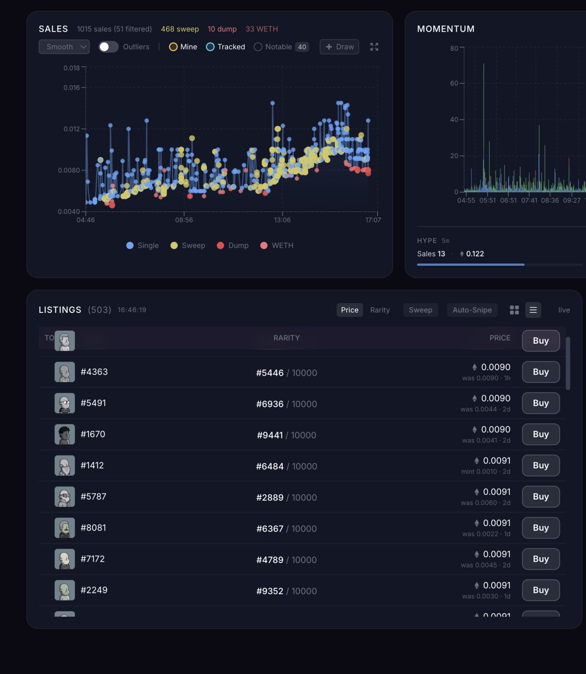
Task: Open thumbnail of token #1412
Action: click(x=65, y=466)
